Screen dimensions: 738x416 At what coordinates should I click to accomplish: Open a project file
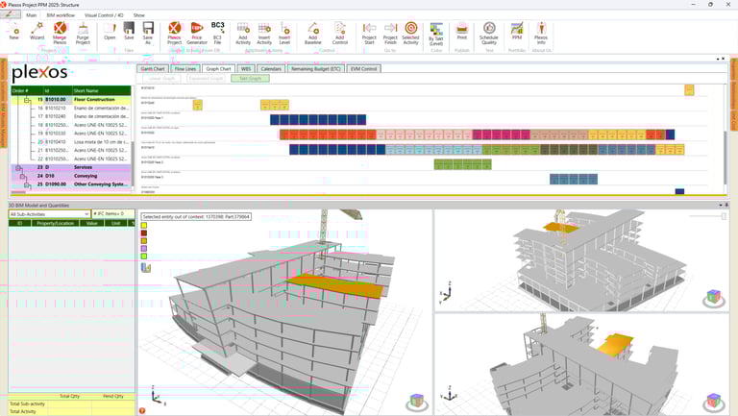[x=110, y=32]
